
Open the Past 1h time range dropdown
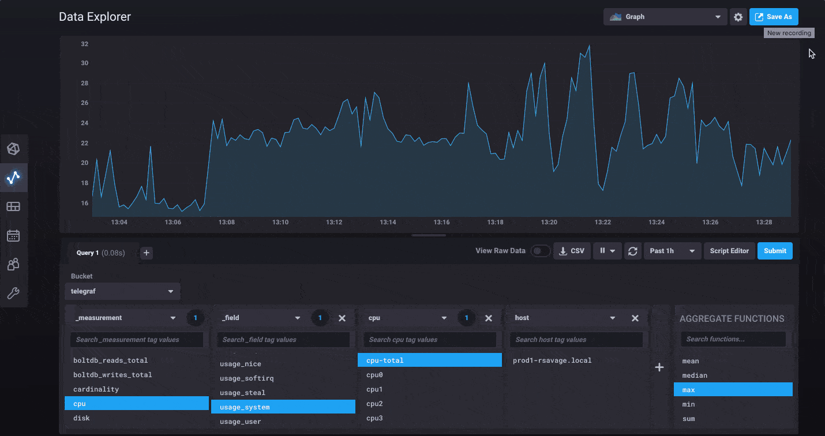[672, 251]
